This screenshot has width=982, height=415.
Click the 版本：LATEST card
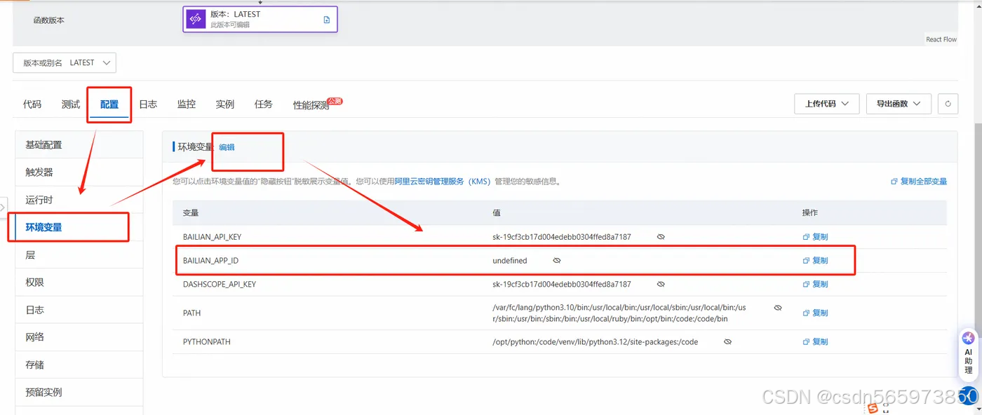click(260, 20)
